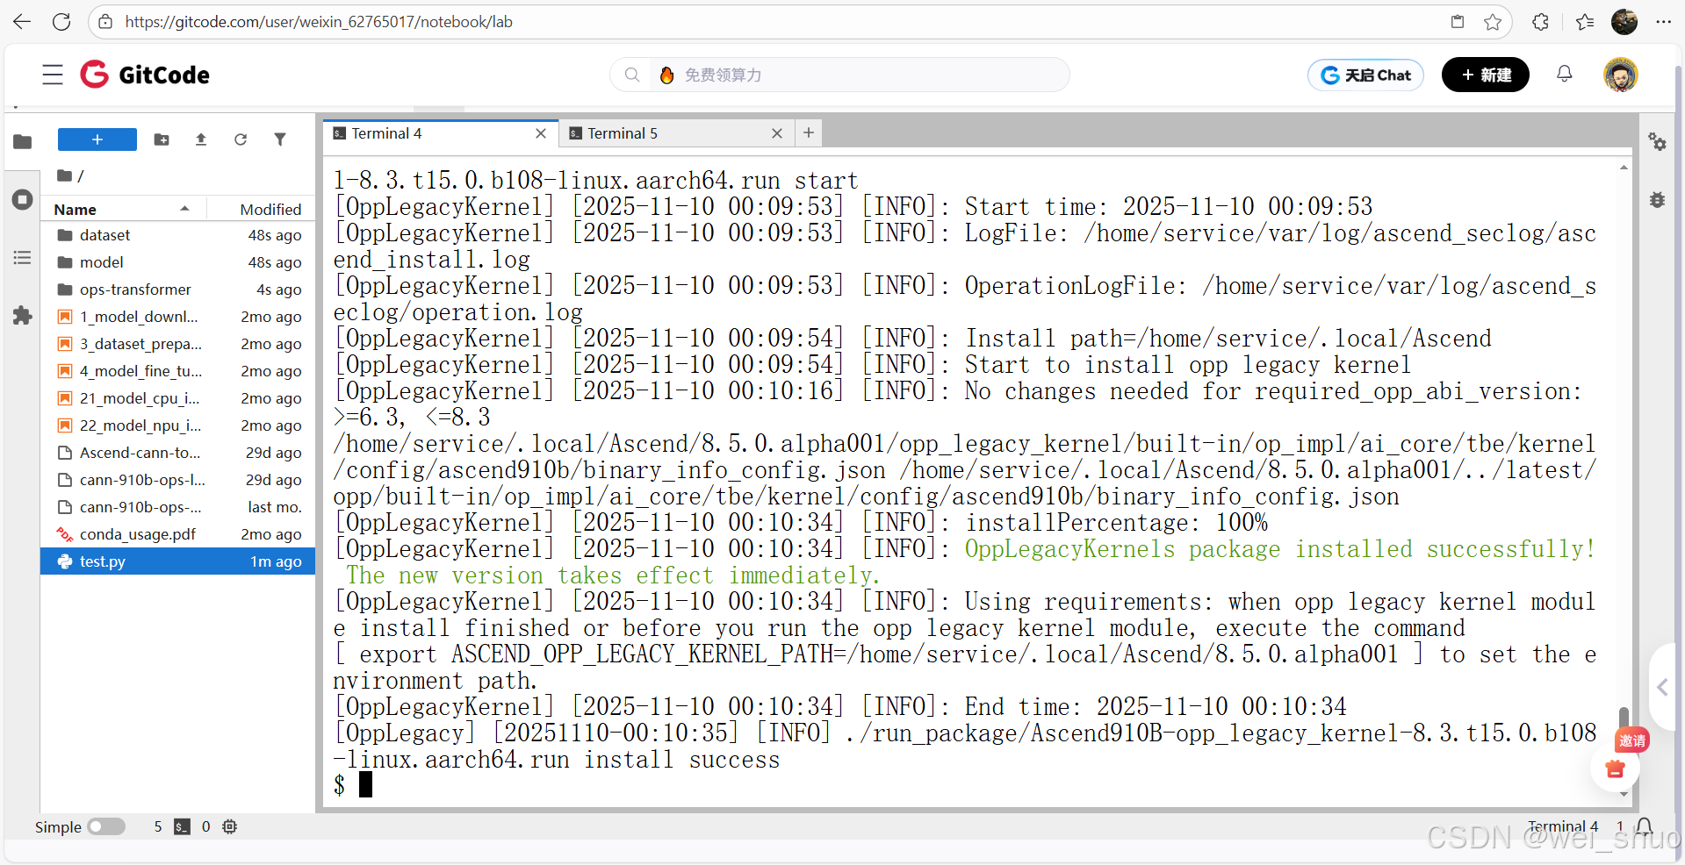Open running terminals and kernels sidebar icon
The width and height of the screenshot is (1685, 865).
[x=23, y=199]
